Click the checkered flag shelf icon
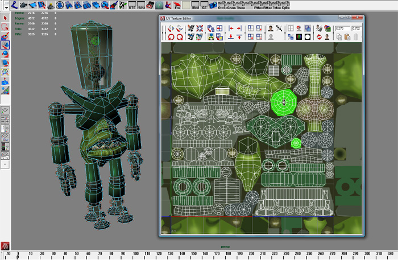398x260 pixels. tap(123, 5)
